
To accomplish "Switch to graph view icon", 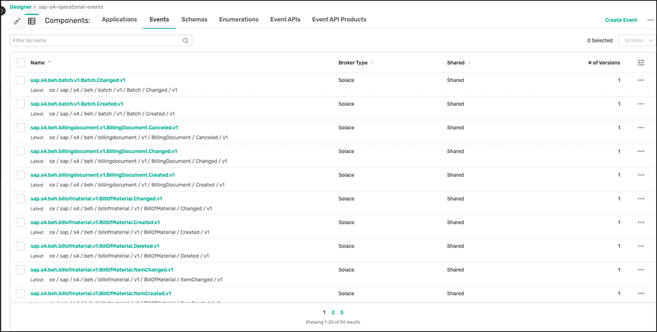I will pyautogui.click(x=17, y=21).
